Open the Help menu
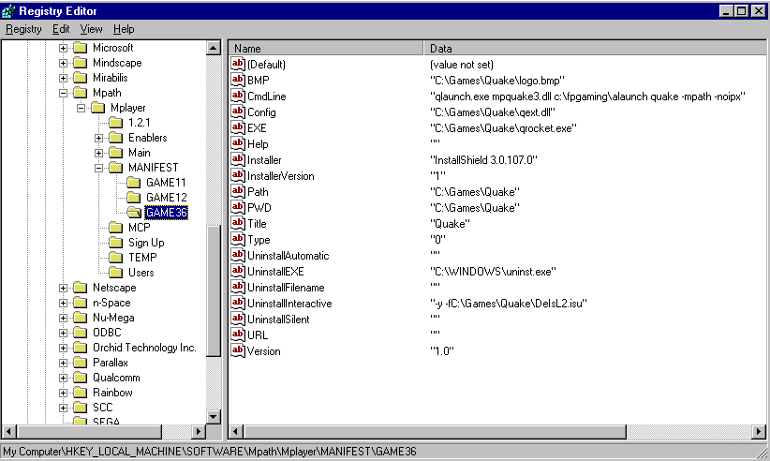Viewport: 770px width, 461px height. [x=124, y=29]
